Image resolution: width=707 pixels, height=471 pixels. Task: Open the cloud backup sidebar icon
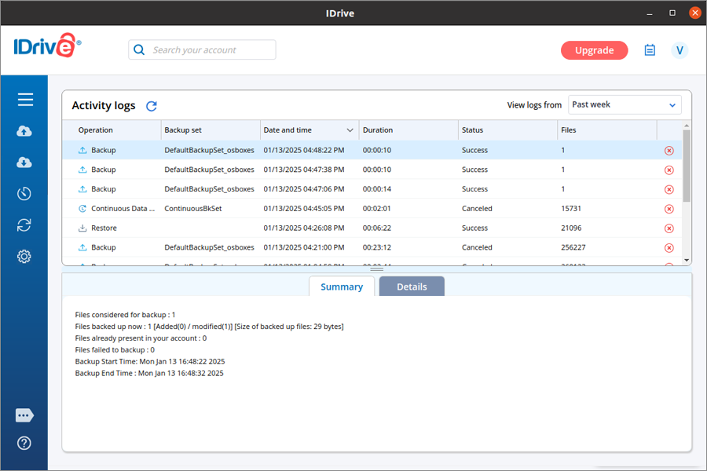click(24, 131)
